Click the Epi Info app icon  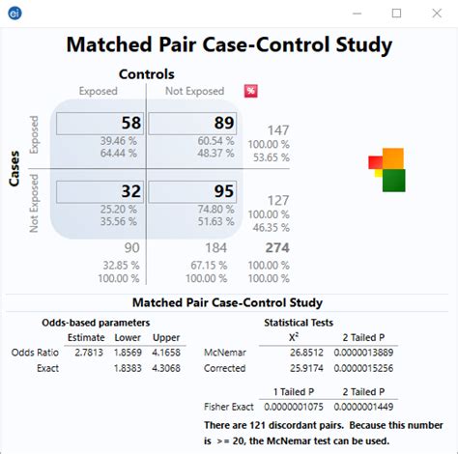[14, 14]
